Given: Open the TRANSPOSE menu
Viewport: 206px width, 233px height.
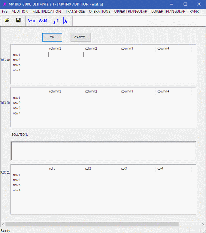Looking at the screenshot, I should pos(75,12).
